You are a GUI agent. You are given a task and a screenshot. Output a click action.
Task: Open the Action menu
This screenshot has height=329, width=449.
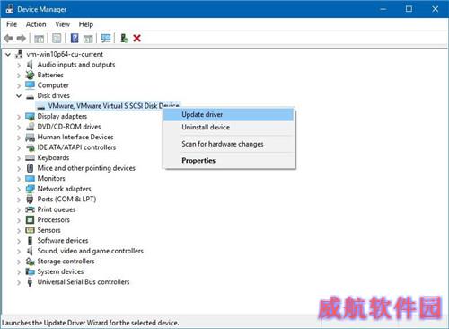[36, 24]
